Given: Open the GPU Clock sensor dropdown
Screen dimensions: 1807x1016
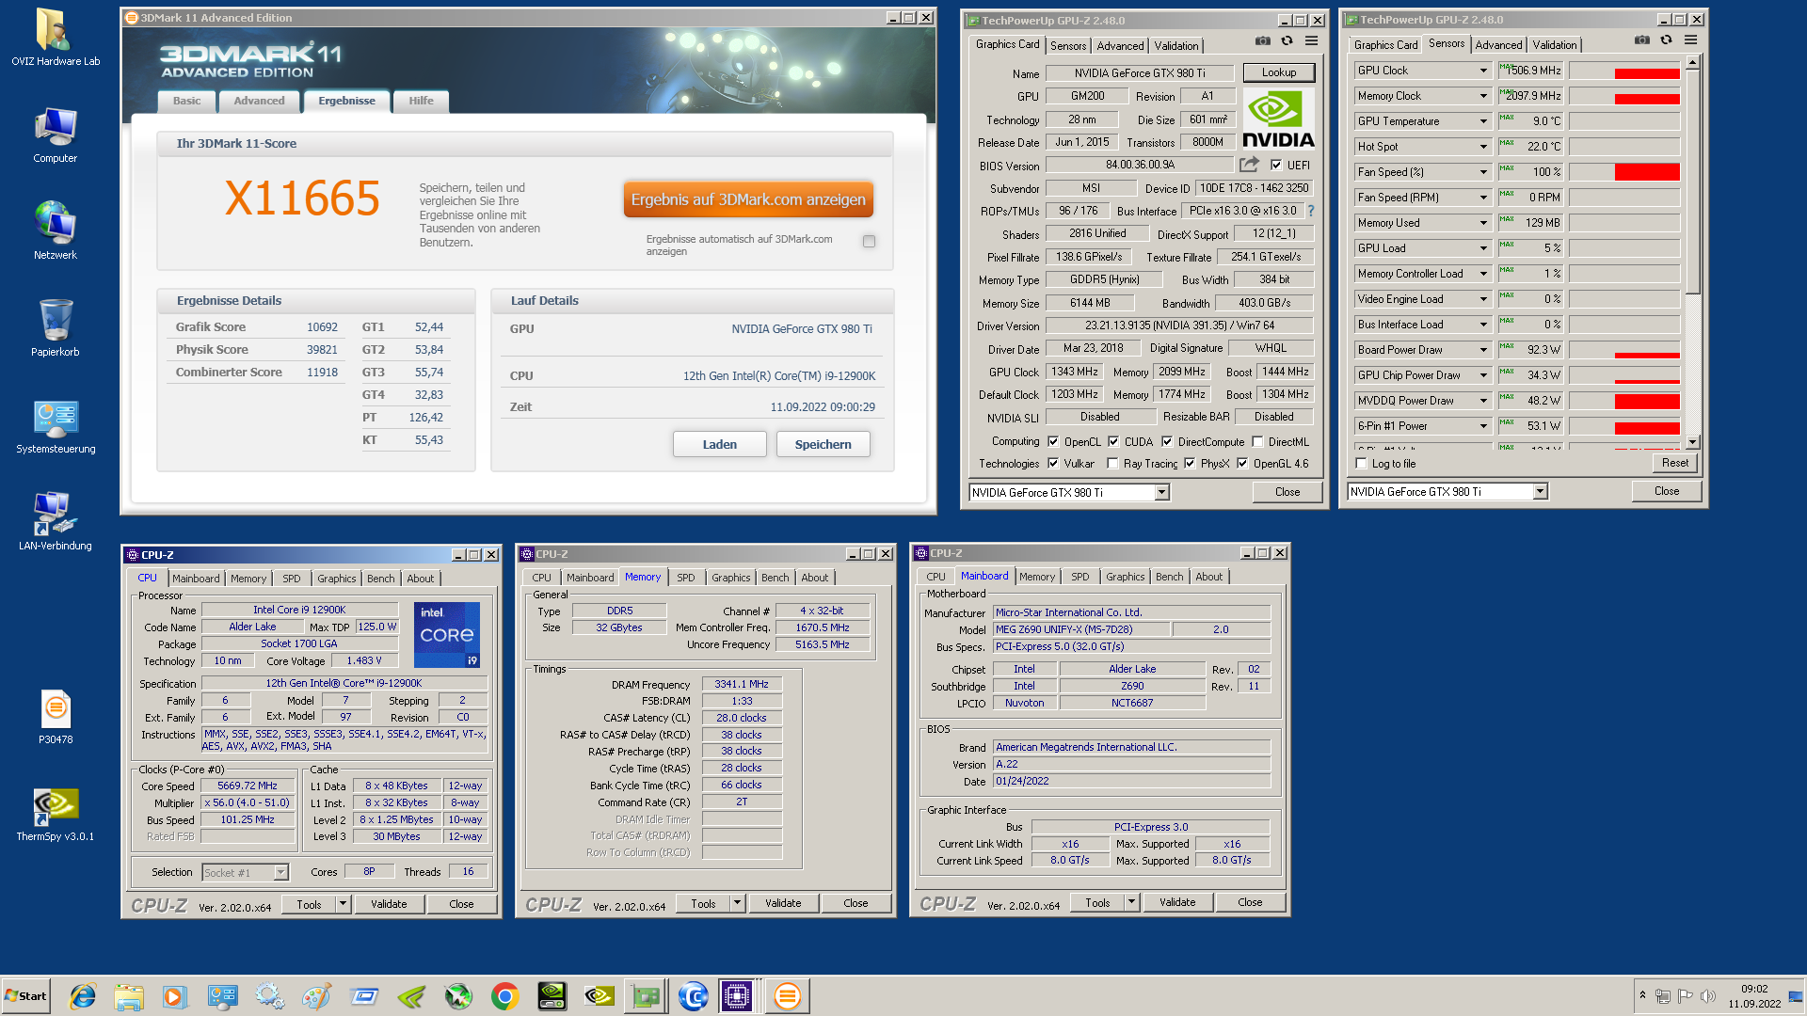Looking at the screenshot, I should pos(1483,71).
